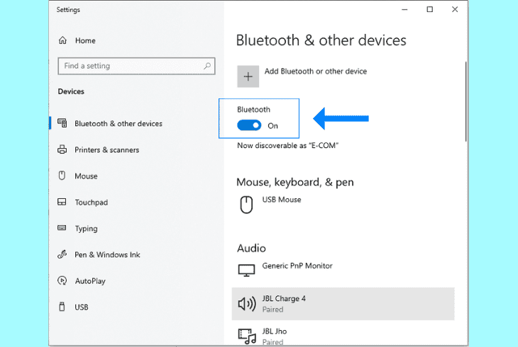Minimize the Settings window
This screenshot has height=347, width=518.
click(x=404, y=10)
